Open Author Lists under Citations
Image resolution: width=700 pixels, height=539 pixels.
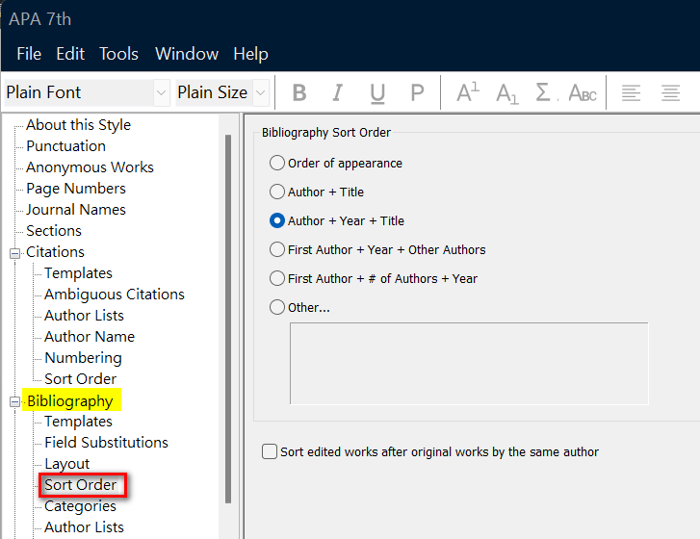point(84,316)
